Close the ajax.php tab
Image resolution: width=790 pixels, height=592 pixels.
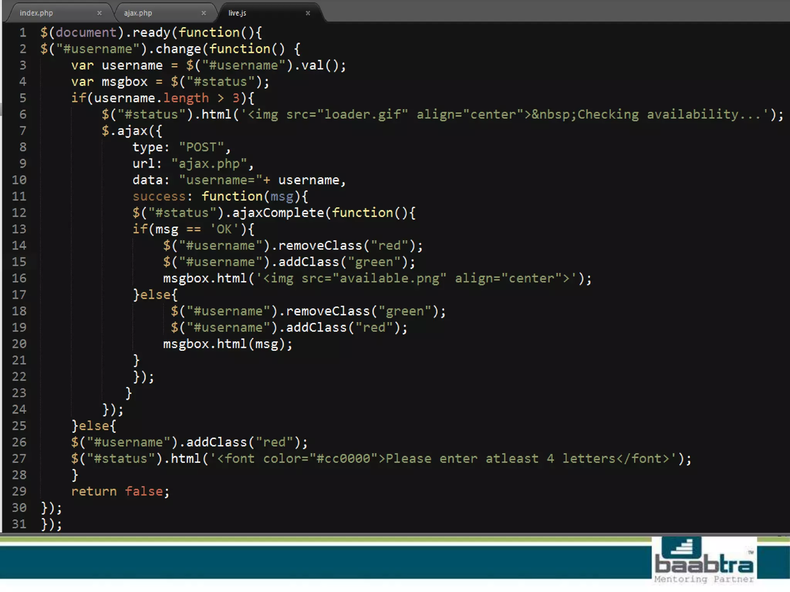click(x=204, y=13)
